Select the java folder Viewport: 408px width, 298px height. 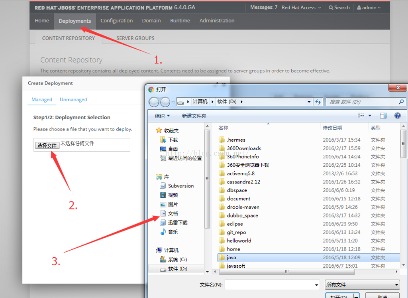pos(309,258)
